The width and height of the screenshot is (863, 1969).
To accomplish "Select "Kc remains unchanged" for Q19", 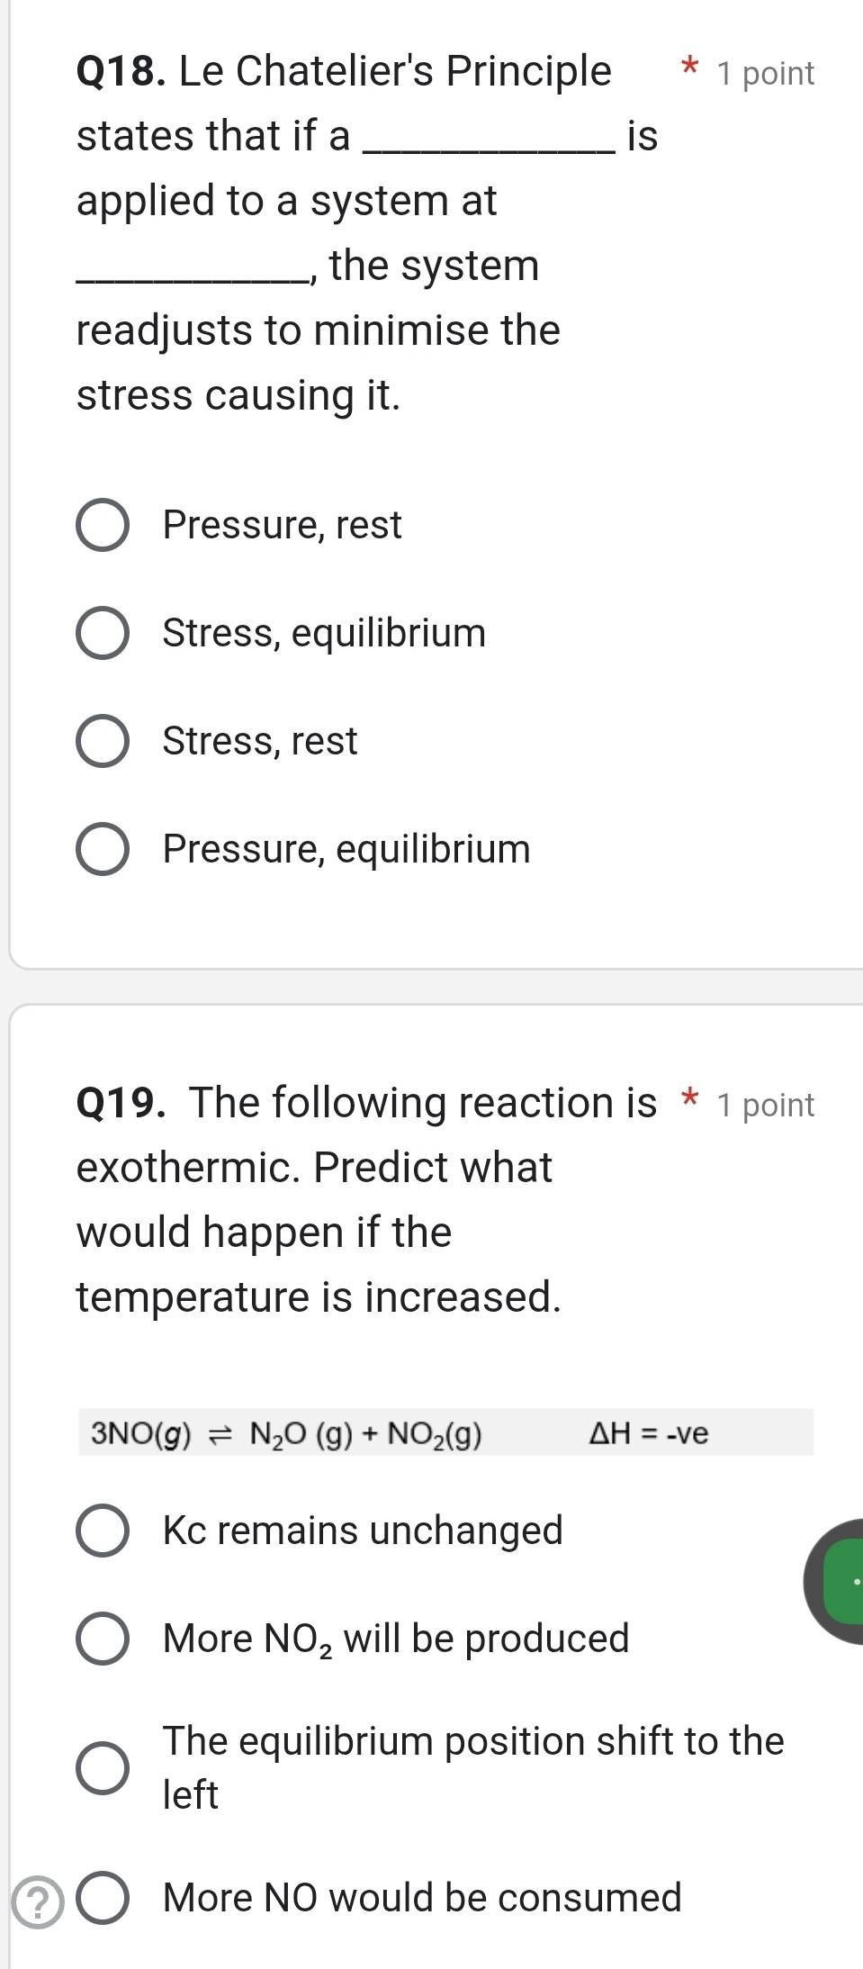I will [x=103, y=1529].
